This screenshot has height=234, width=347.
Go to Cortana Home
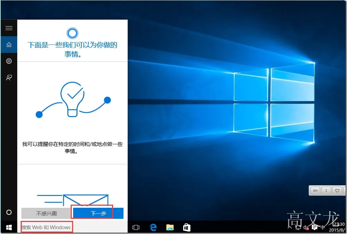(9, 45)
